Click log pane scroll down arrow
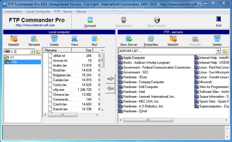232x142 pixels. 227,137
